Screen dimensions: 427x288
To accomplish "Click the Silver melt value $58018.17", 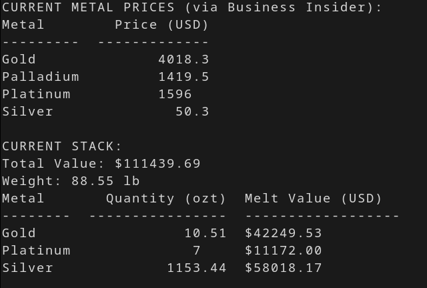I will (x=284, y=269).
